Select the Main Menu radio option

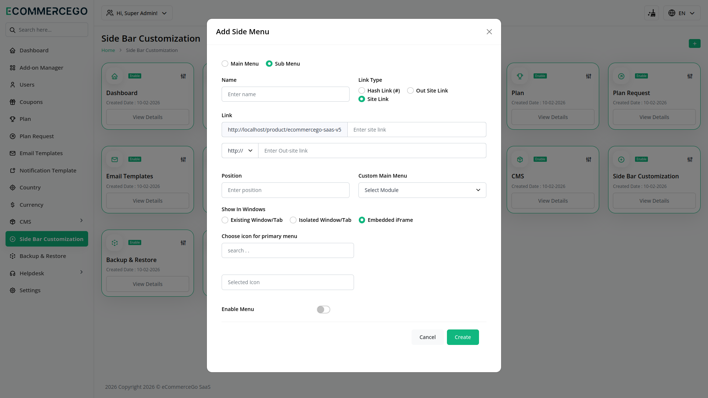click(x=225, y=64)
